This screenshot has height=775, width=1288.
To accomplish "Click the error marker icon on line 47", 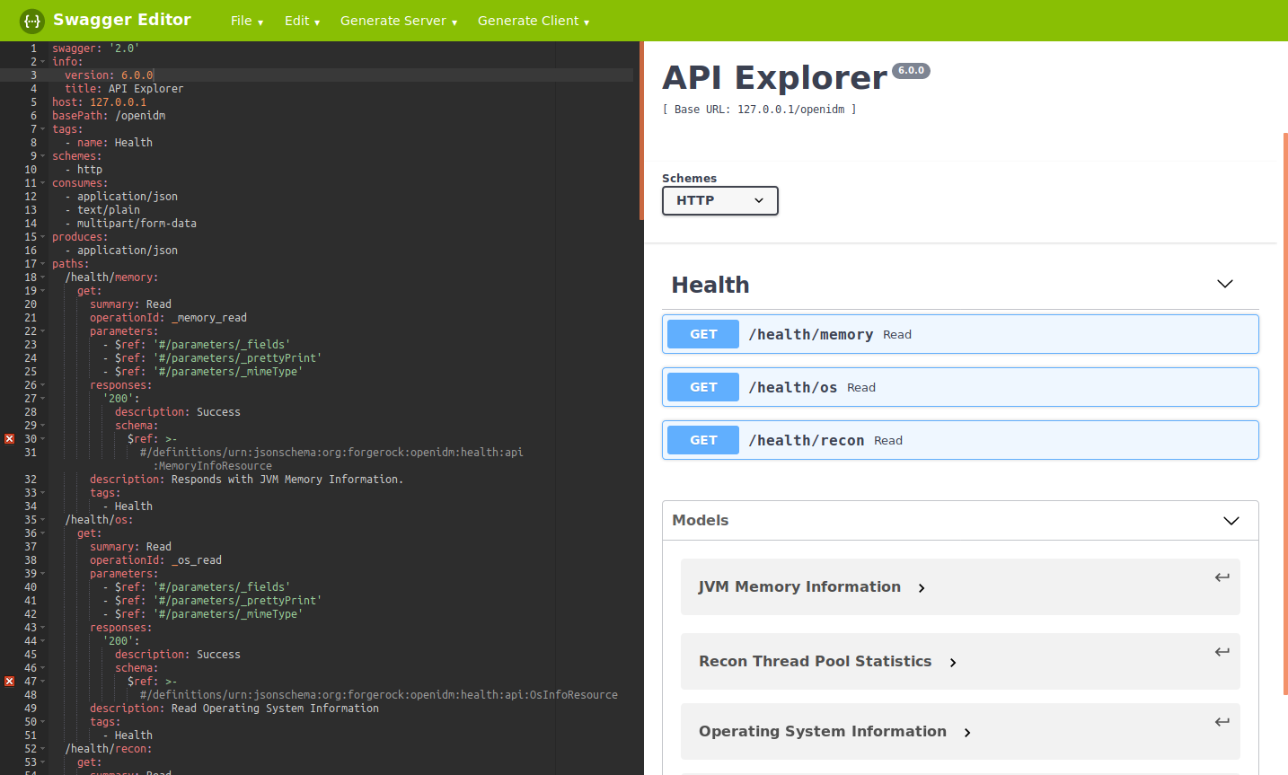I will (x=9, y=681).
